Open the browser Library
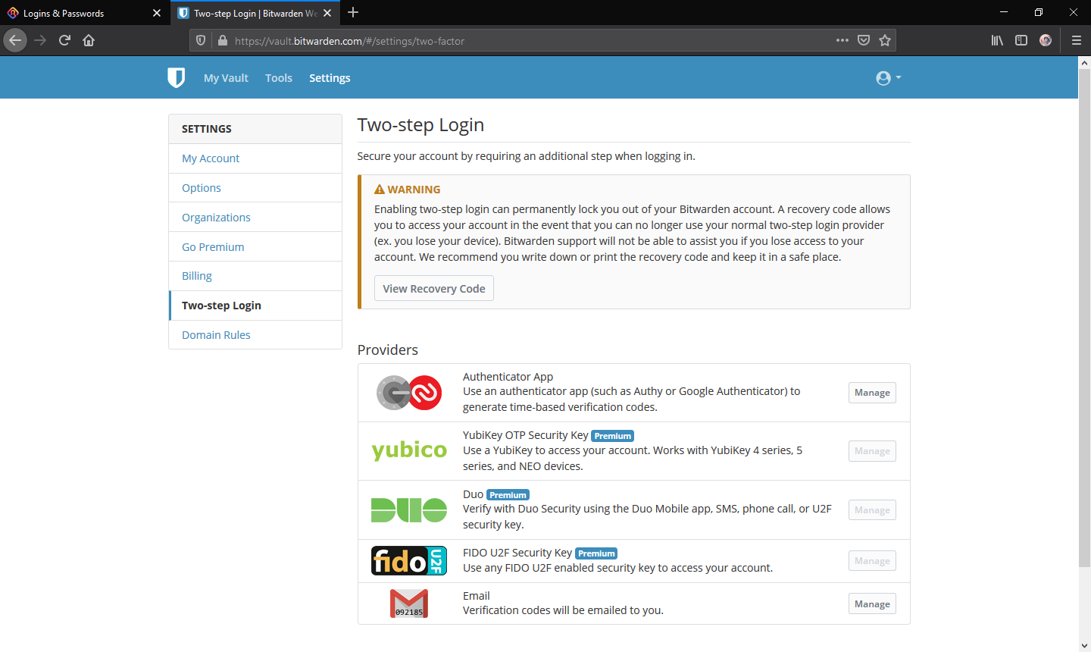Image resolution: width=1091 pixels, height=652 pixels. pos(997,40)
